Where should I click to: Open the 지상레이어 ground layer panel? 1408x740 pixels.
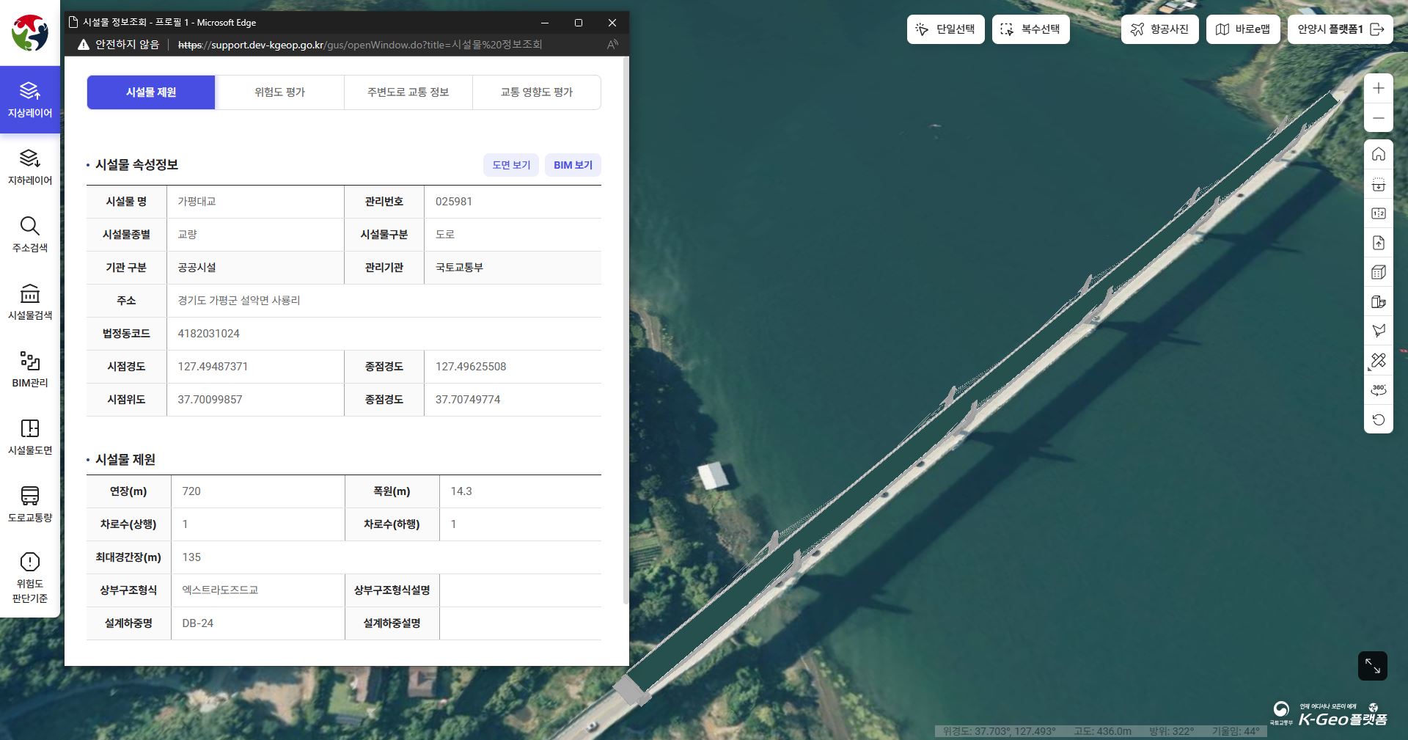pyautogui.click(x=29, y=100)
